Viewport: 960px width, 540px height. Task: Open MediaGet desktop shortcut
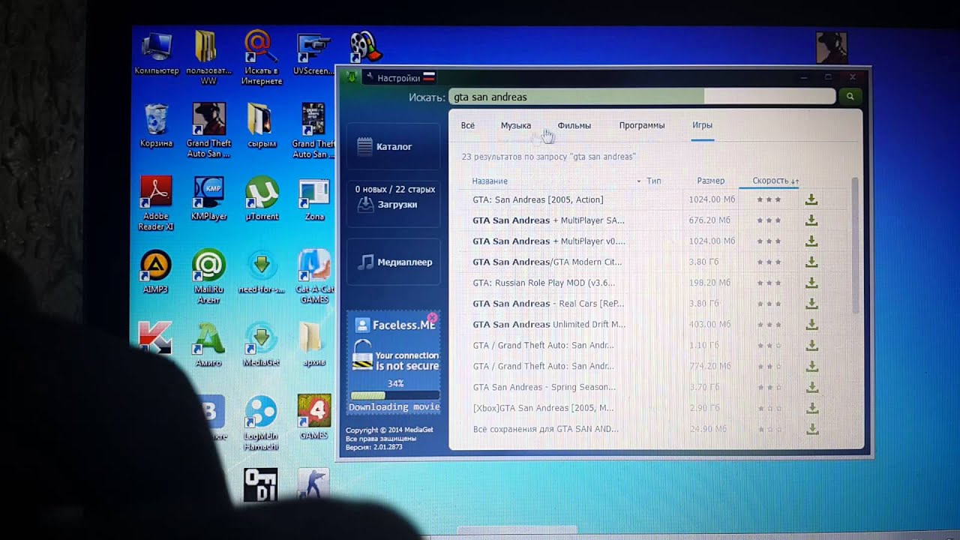click(x=262, y=345)
